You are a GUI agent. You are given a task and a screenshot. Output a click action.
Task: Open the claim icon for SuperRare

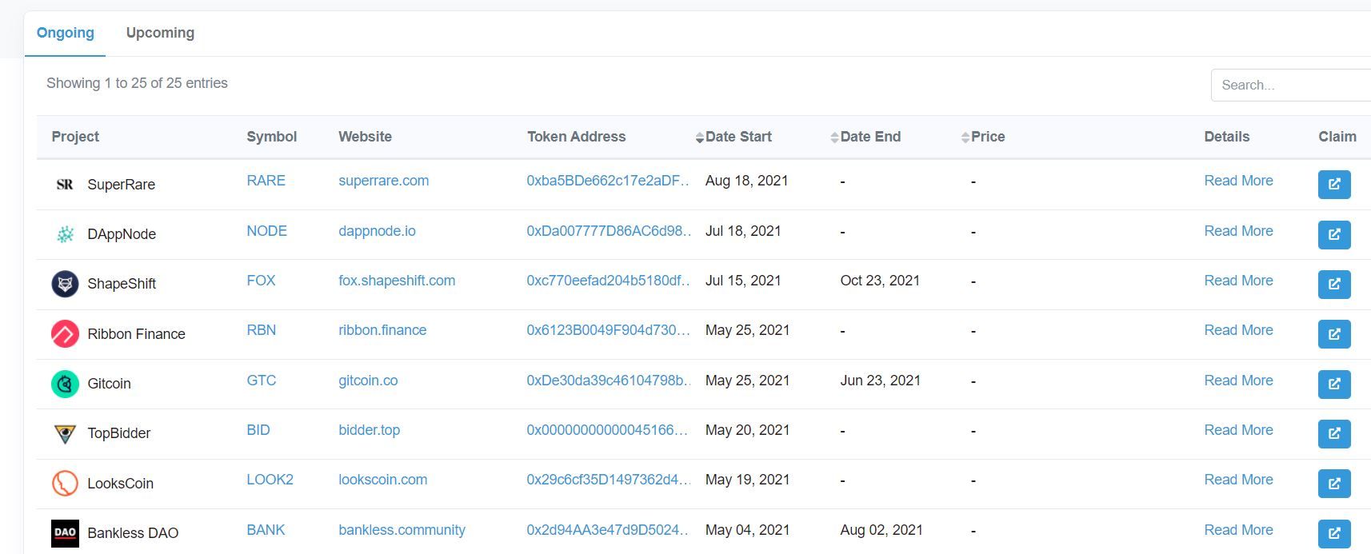(1334, 184)
